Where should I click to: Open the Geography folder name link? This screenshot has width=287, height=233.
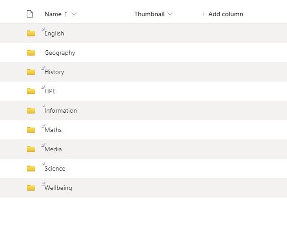(x=60, y=53)
